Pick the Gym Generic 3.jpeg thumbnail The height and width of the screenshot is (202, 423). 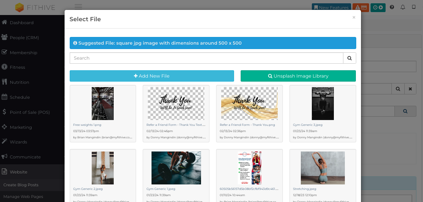322,104
